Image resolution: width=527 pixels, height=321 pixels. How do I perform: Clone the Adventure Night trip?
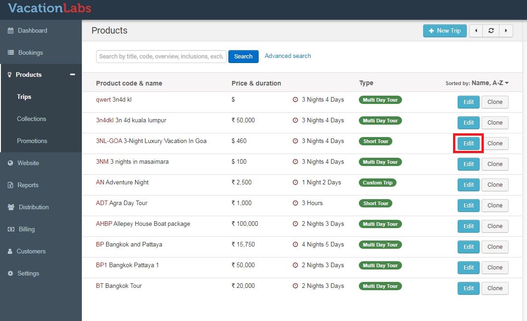495,185
